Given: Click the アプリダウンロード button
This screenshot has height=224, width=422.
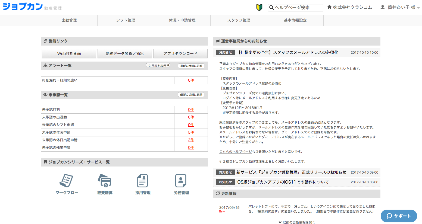Looking at the screenshot, I should coord(180,53).
